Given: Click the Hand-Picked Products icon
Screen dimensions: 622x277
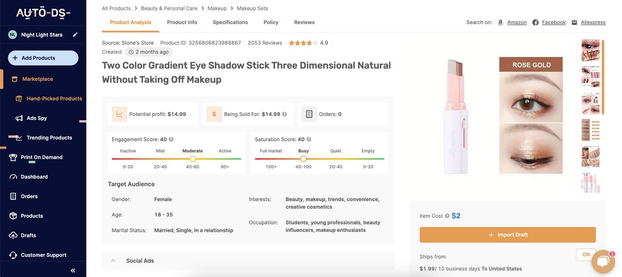Looking at the screenshot, I should pyautogui.click(x=18, y=98).
